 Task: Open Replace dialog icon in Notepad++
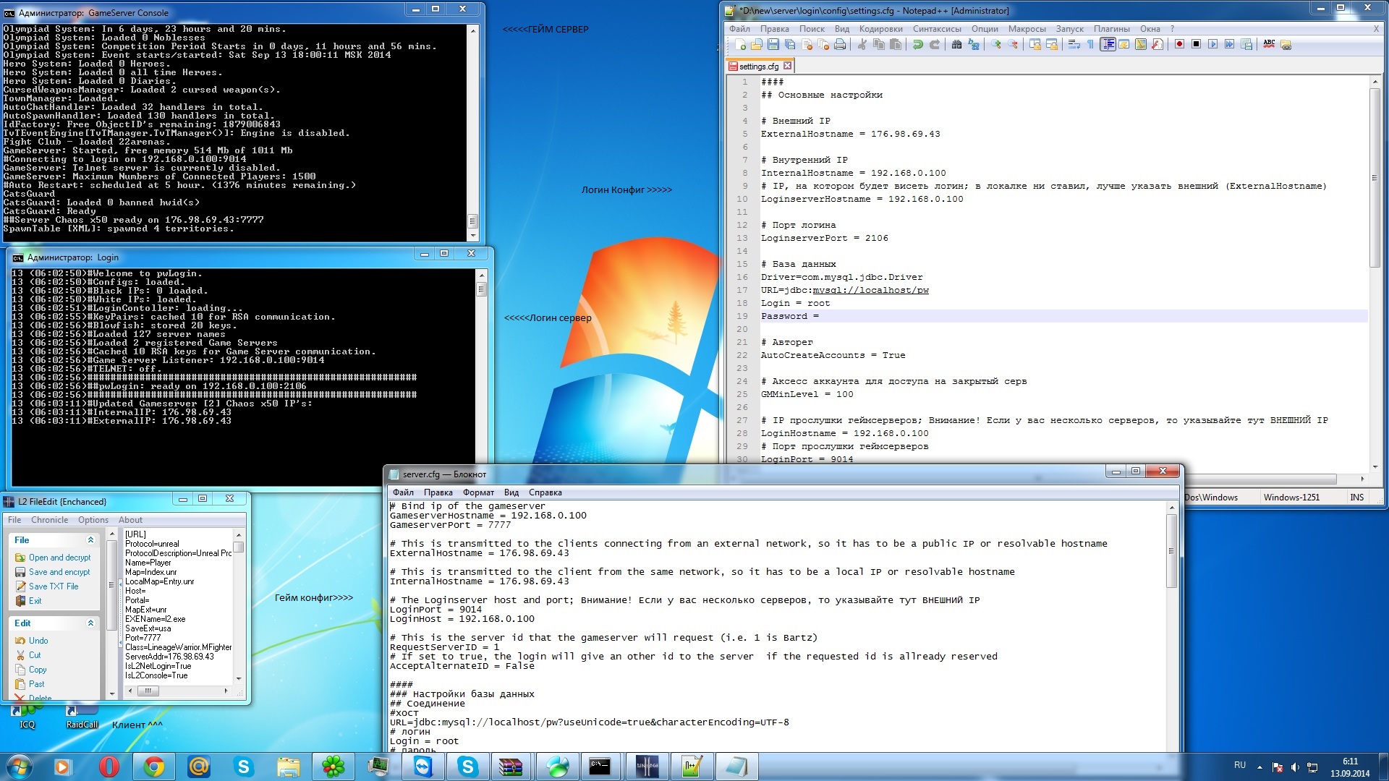(x=974, y=44)
